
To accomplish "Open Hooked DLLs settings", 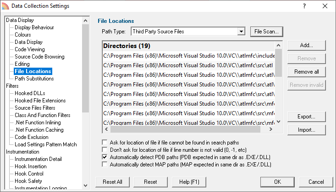I will click(30, 93).
